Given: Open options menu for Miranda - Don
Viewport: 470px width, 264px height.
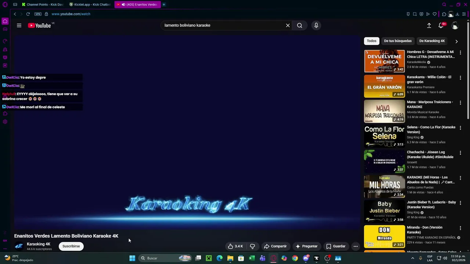Looking at the screenshot, I should coord(460,228).
